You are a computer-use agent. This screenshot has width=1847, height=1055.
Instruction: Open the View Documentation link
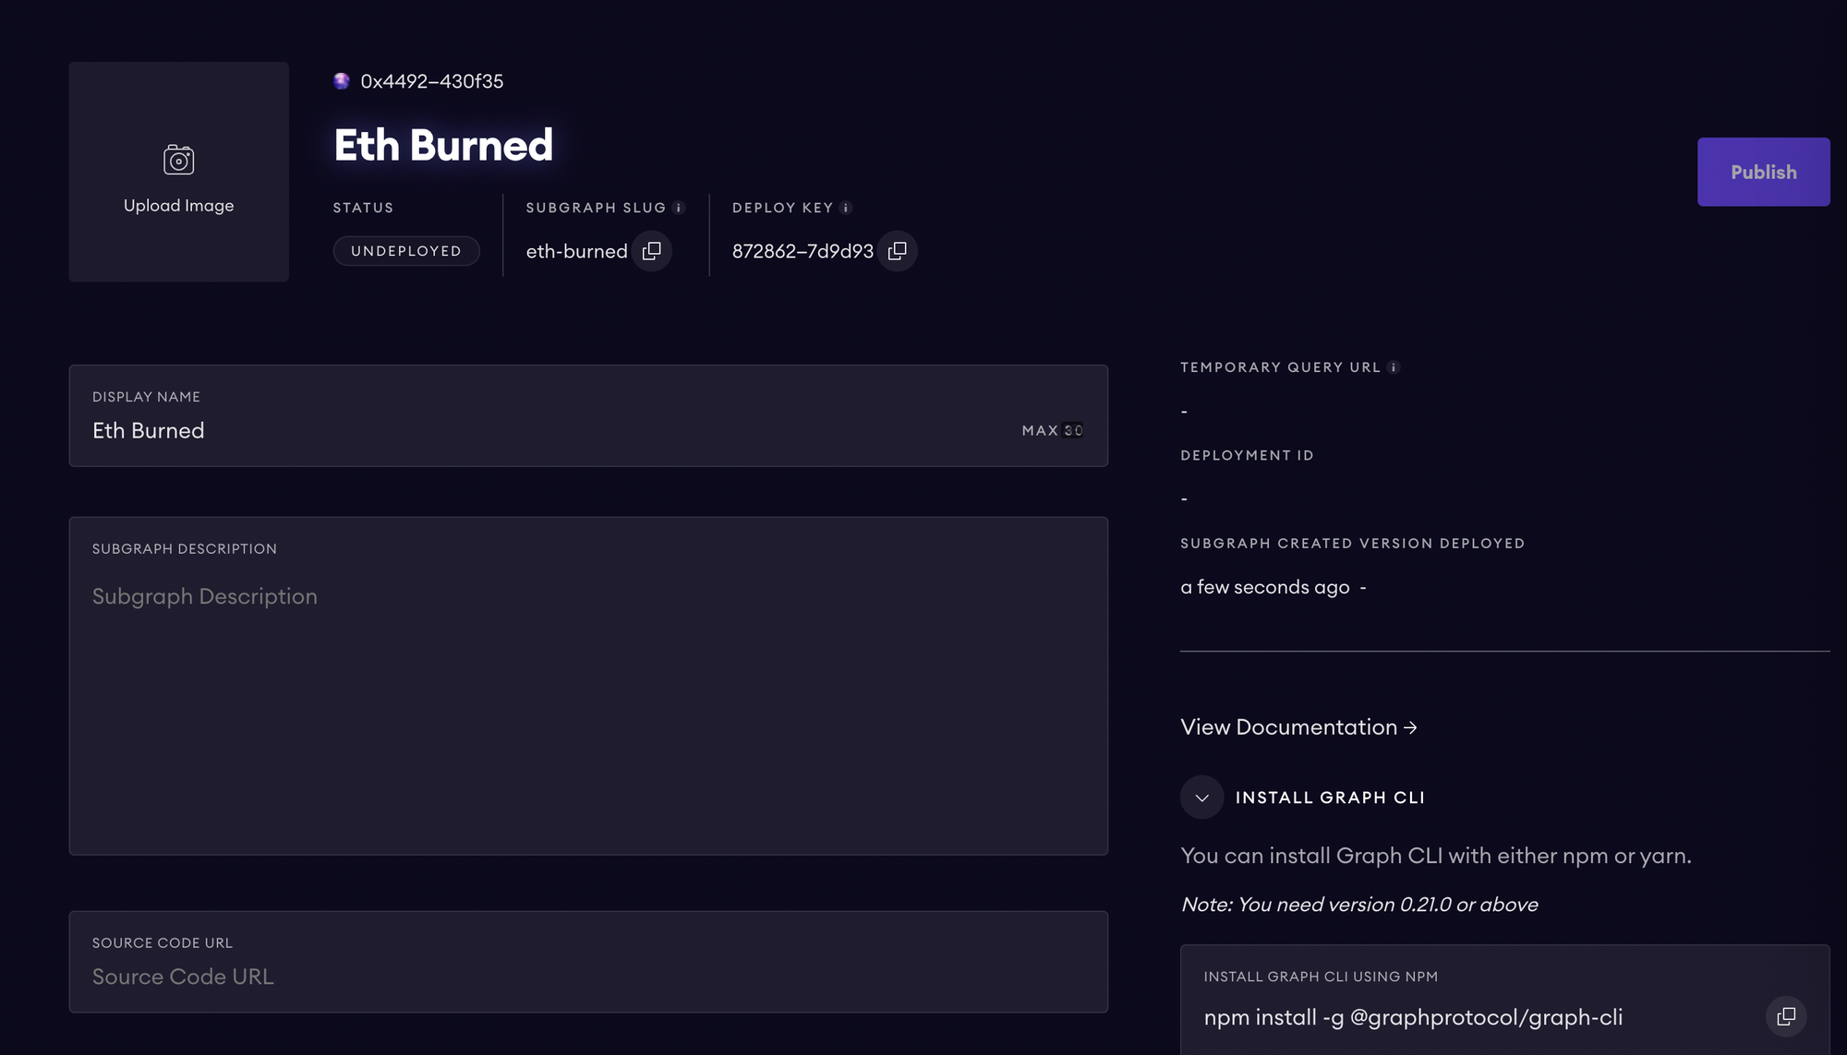tap(1298, 727)
